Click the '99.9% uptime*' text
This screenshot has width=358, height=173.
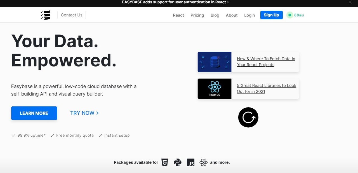coord(32,135)
